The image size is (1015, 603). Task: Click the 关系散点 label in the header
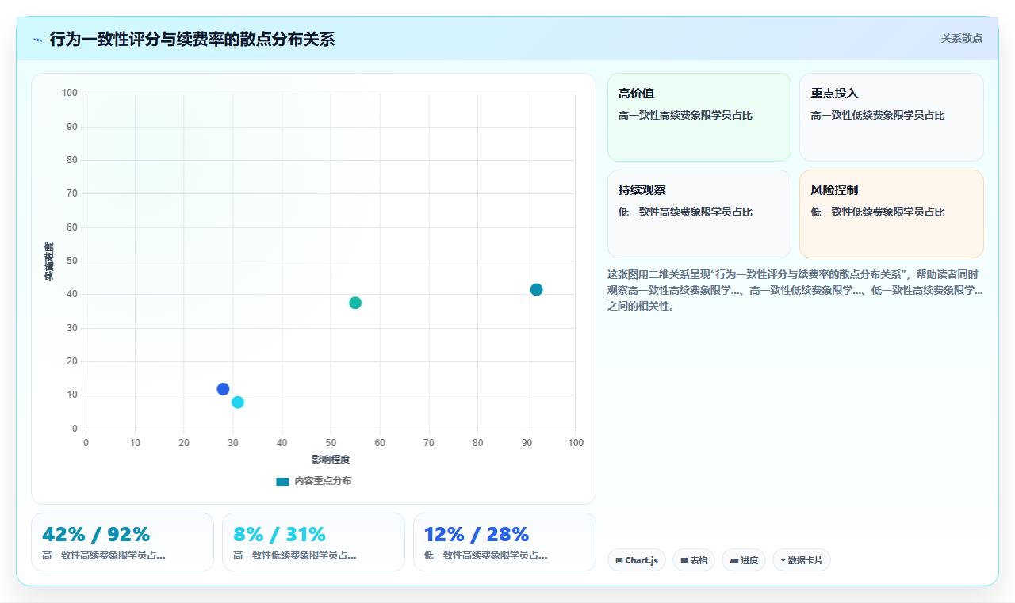click(x=961, y=38)
